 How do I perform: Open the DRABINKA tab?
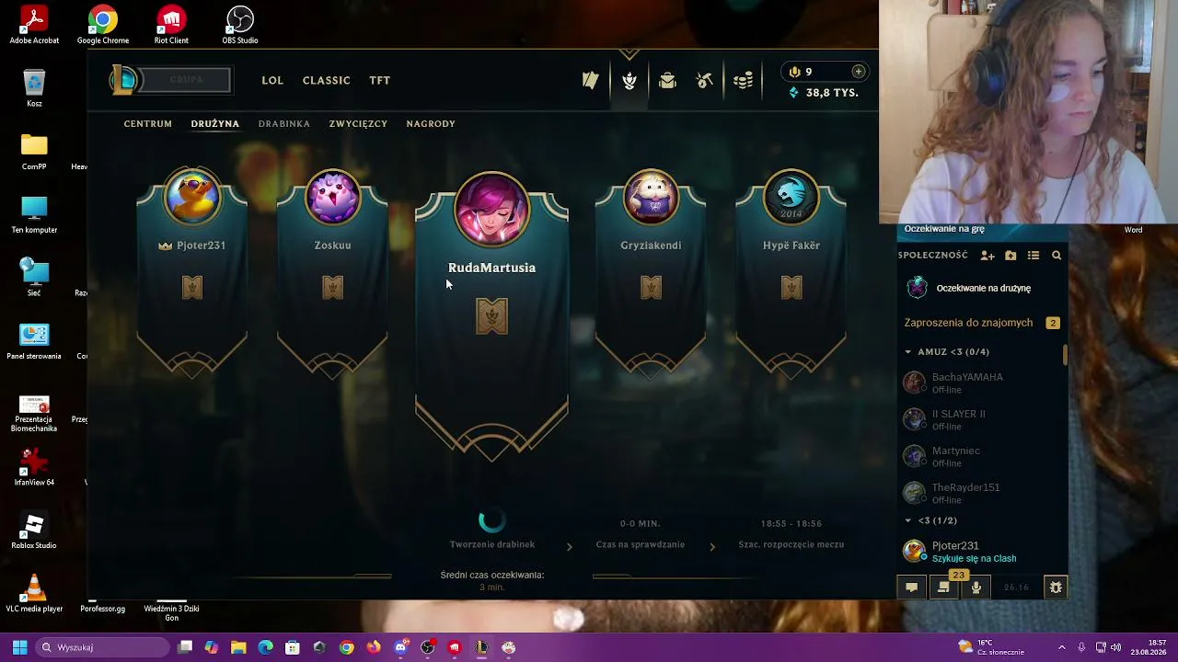click(284, 124)
